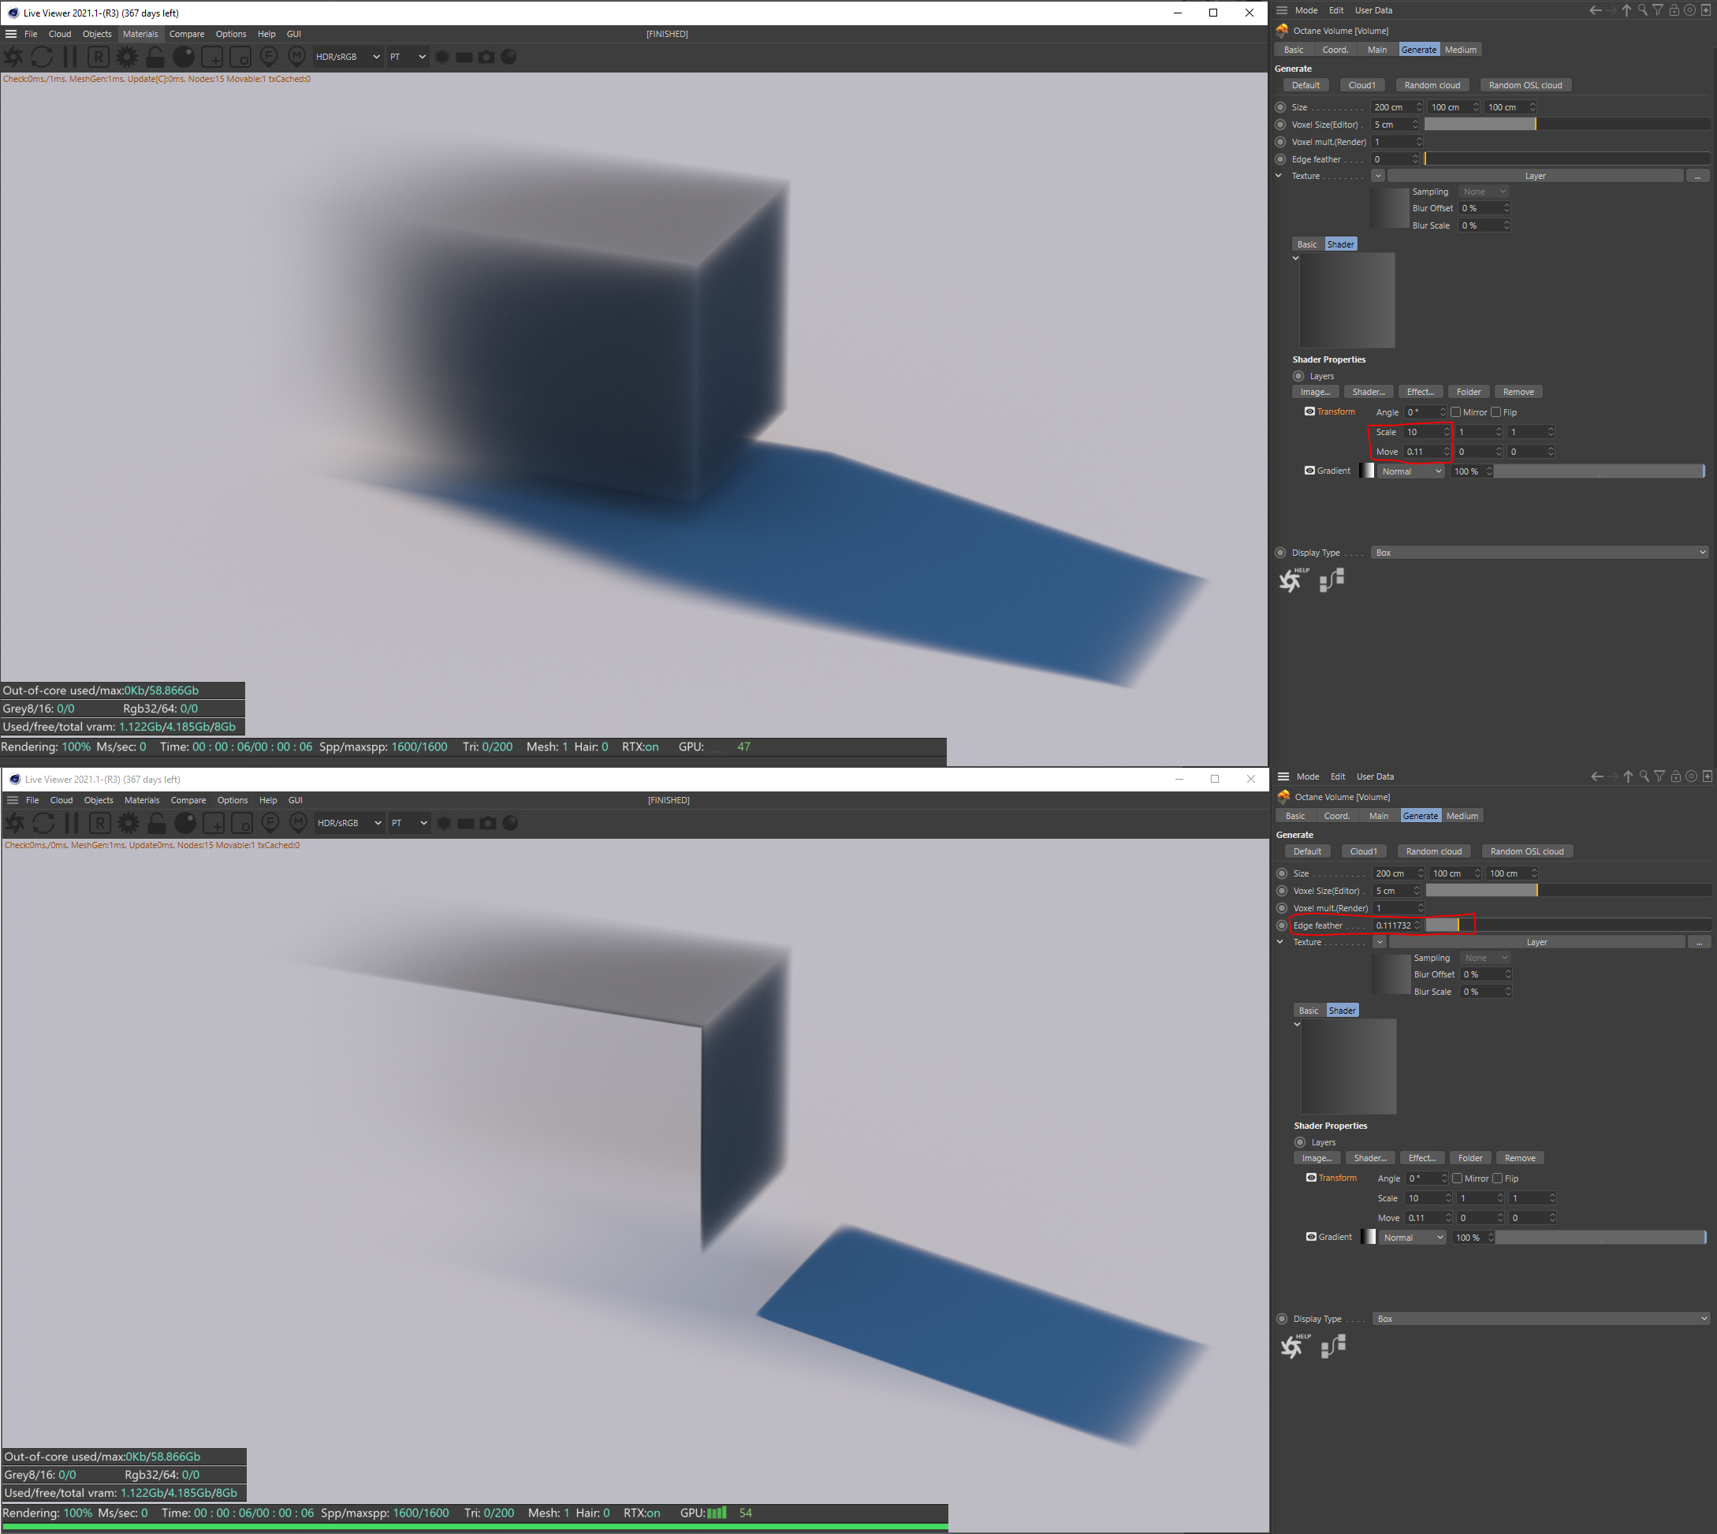Click the Octane send-scene icon in upper Live Viewer
The image size is (1717, 1534).
coord(13,57)
